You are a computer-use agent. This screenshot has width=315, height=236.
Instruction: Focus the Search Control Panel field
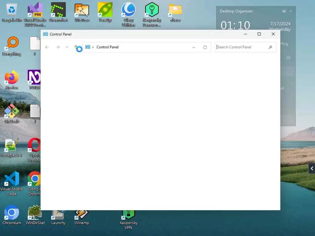tap(245, 47)
